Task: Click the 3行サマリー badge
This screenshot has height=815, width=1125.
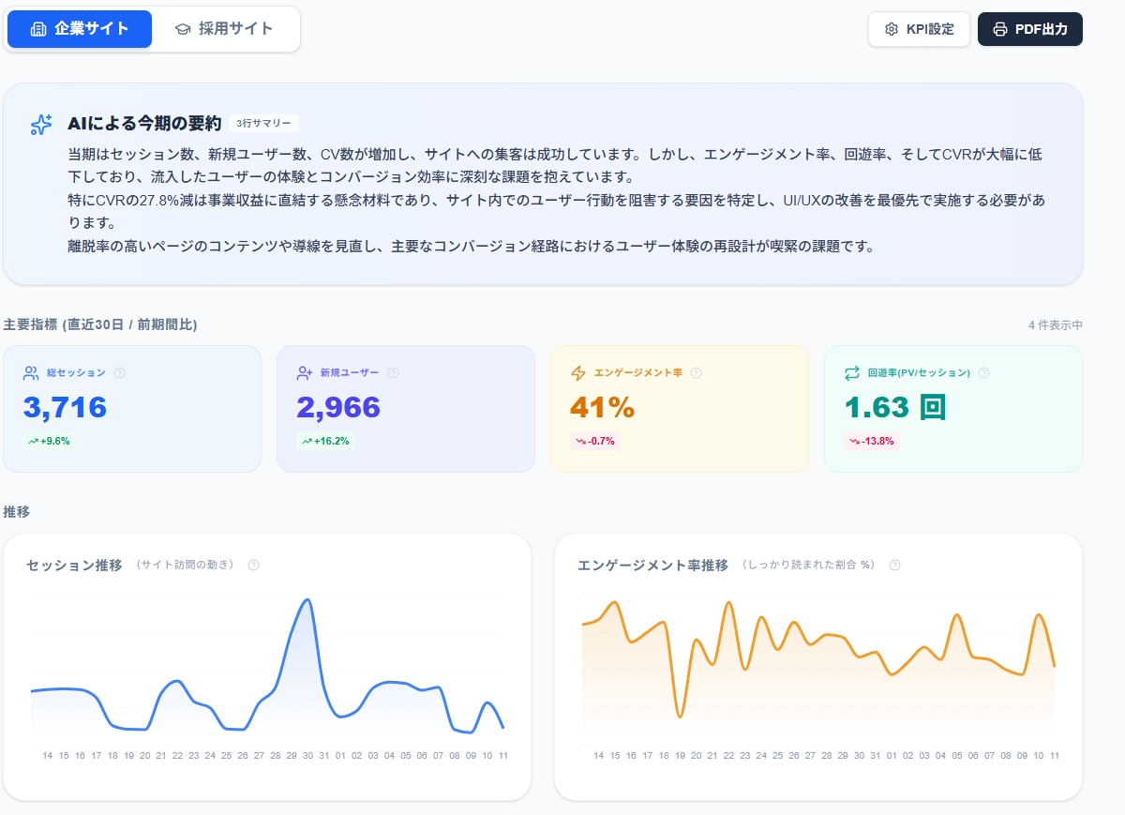Action: point(263,124)
